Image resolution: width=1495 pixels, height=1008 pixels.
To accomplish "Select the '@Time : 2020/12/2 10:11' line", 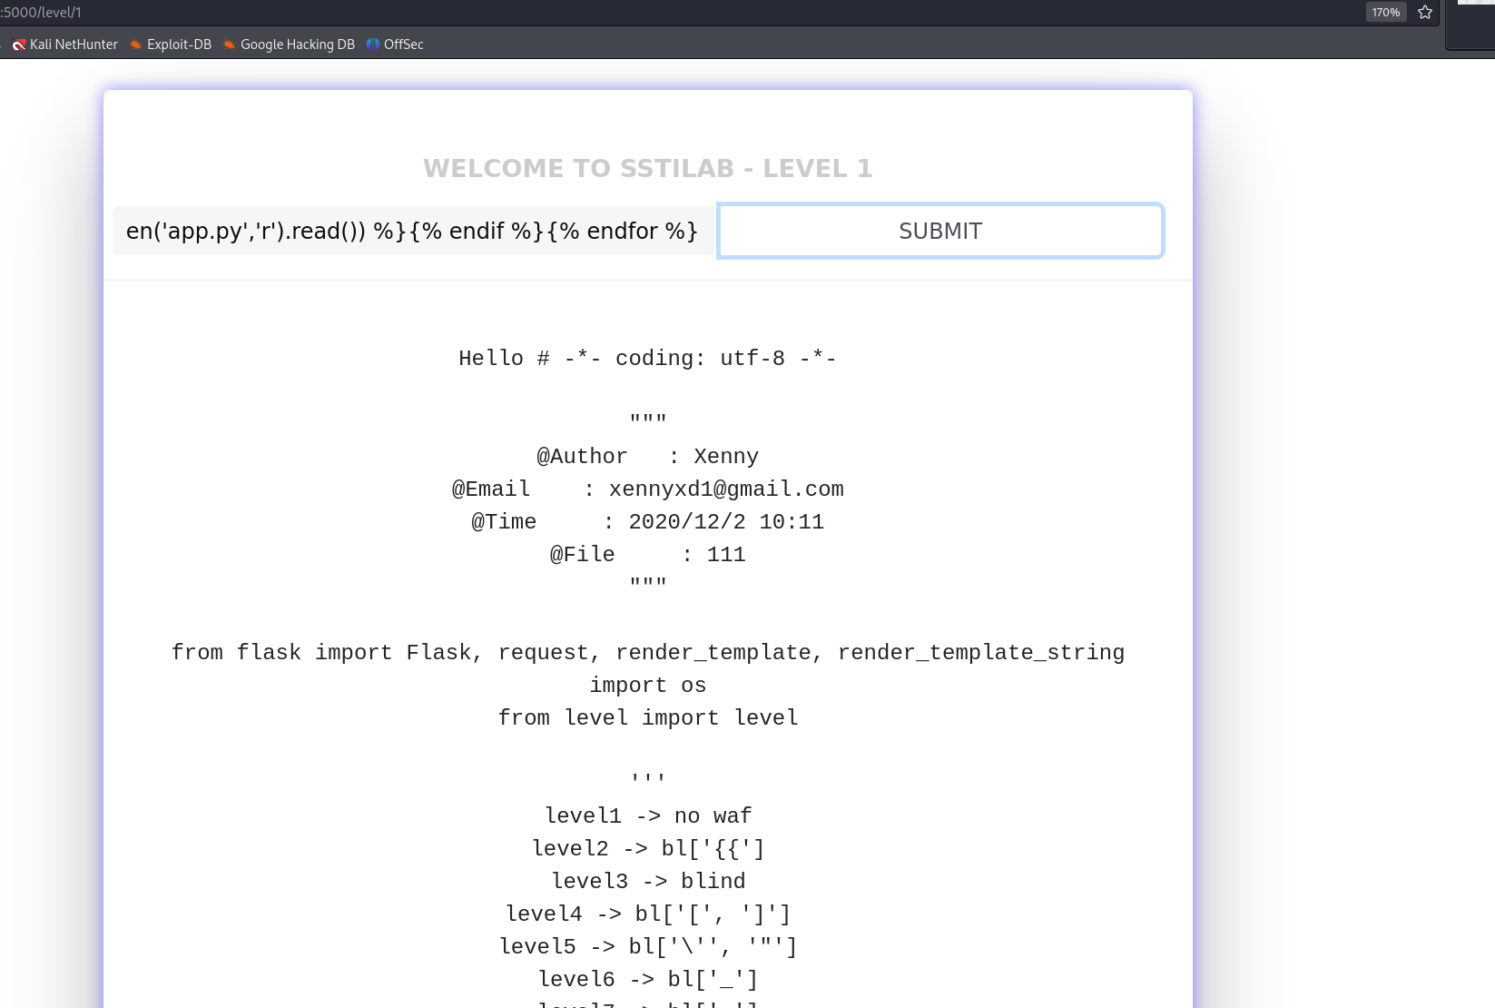I will 648,522.
